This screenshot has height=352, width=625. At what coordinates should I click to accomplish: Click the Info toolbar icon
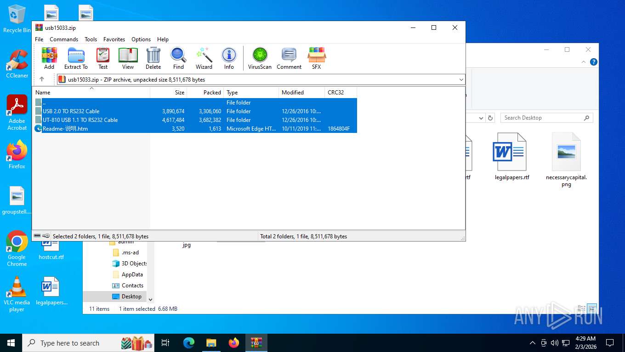[229, 58]
